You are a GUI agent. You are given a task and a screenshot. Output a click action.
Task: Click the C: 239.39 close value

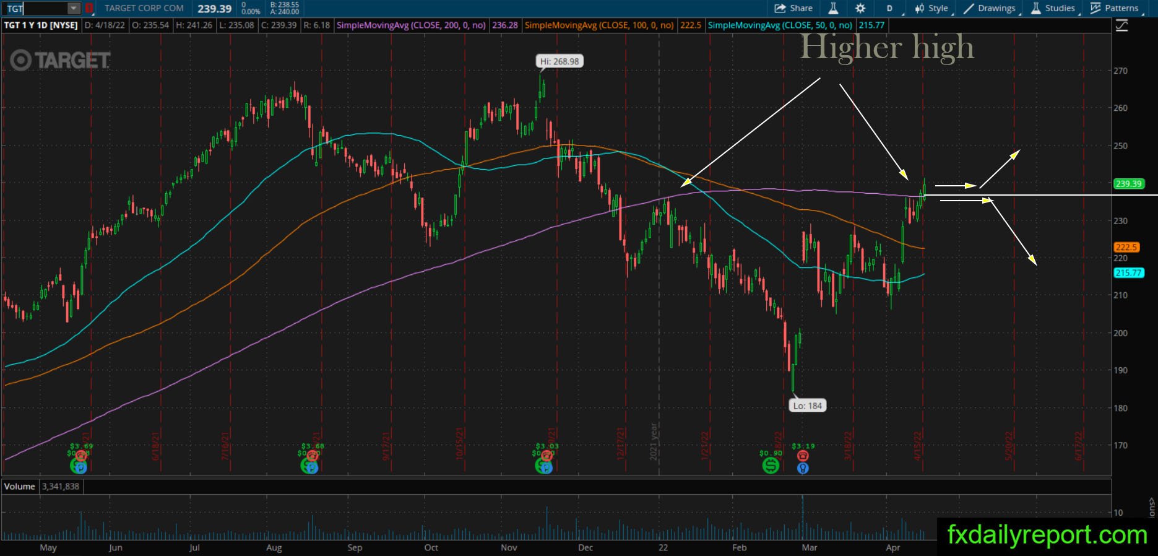pyautogui.click(x=279, y=25)
